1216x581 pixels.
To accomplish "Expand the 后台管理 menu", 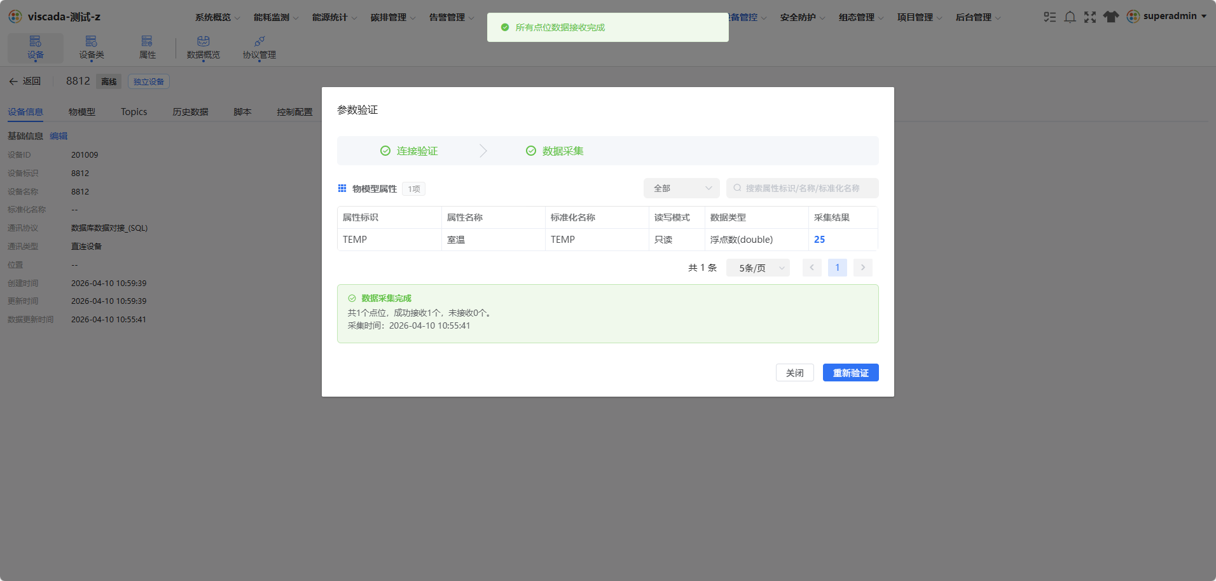I will [x=978, y=17].
